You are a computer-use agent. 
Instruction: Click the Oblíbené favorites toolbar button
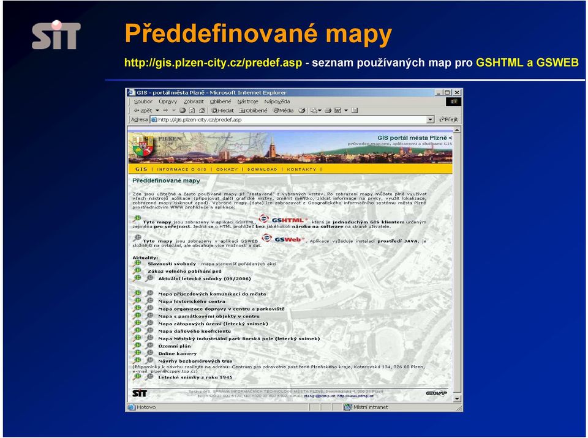(x=253, y=111)
